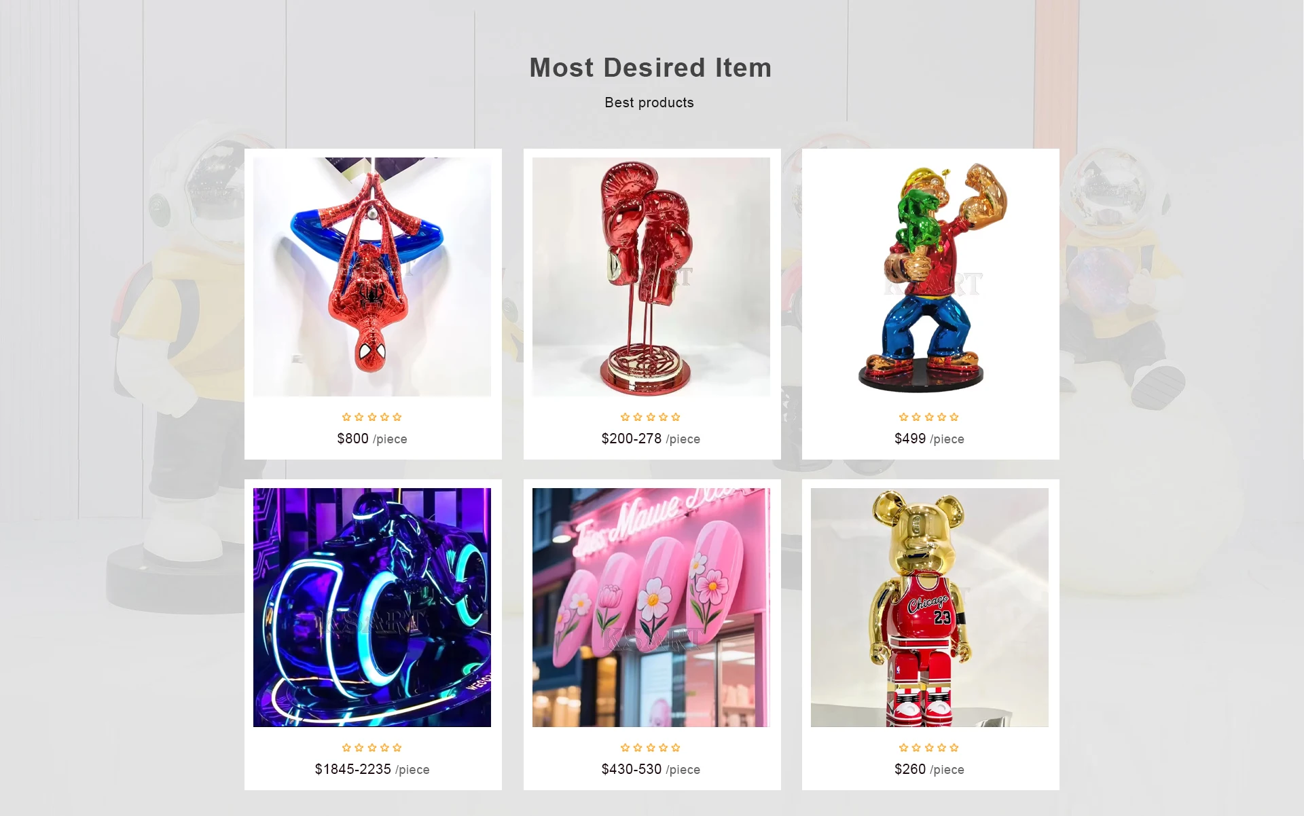The width and height of the screenshot is (1304, 816).
Task: Click the Most Desired Item heading
Action: [x=650, y=67]
